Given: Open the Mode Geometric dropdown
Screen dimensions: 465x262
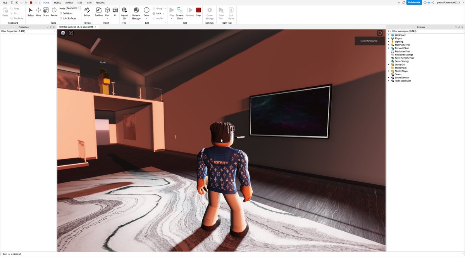Looking at the screenshot, I should (x=73, y=8).
